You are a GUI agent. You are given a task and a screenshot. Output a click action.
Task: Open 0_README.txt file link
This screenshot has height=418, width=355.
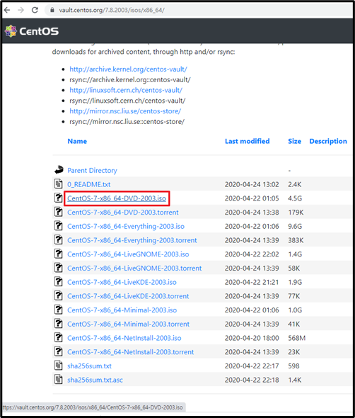point(89,184)
